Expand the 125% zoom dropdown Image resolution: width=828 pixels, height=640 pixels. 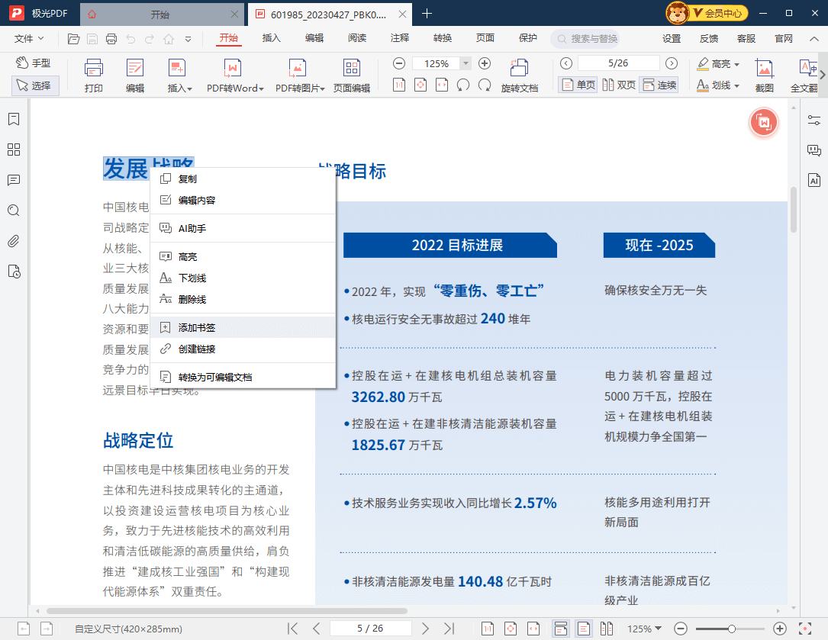tap(465, 63)
